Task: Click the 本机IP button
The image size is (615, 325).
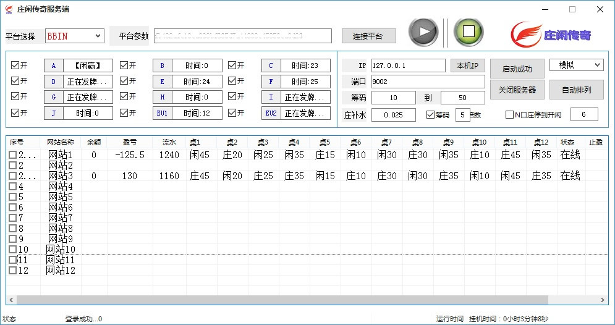Action: tap(467, 66)
